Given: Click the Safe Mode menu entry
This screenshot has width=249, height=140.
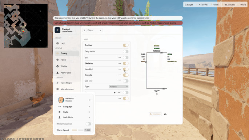Looking at the screenshot, I should 74,117.
